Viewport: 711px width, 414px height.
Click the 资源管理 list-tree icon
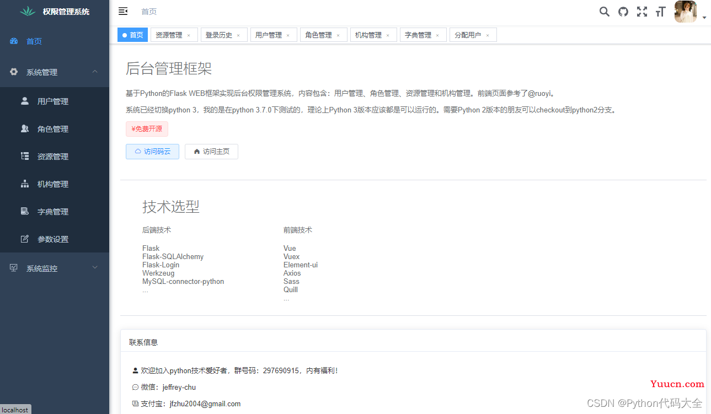(25, 156)
